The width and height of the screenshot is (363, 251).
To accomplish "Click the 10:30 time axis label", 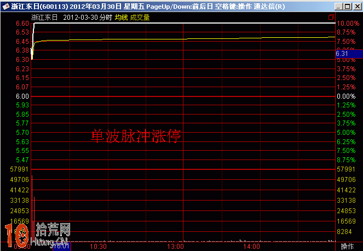I will [98, 247].
